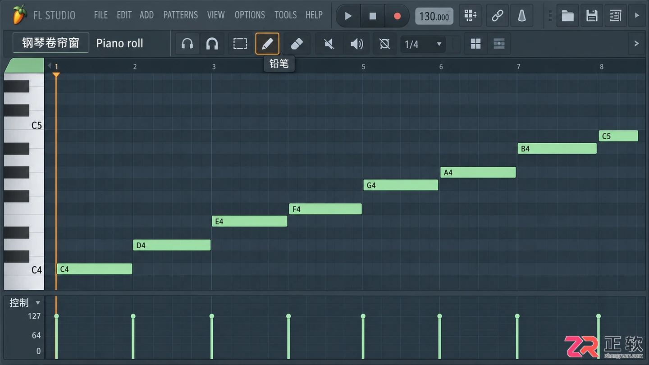This screenshot has height=365, width=649.
Task: Choose the dashed rectangle Select tool
Action: (x=240, y=44)
